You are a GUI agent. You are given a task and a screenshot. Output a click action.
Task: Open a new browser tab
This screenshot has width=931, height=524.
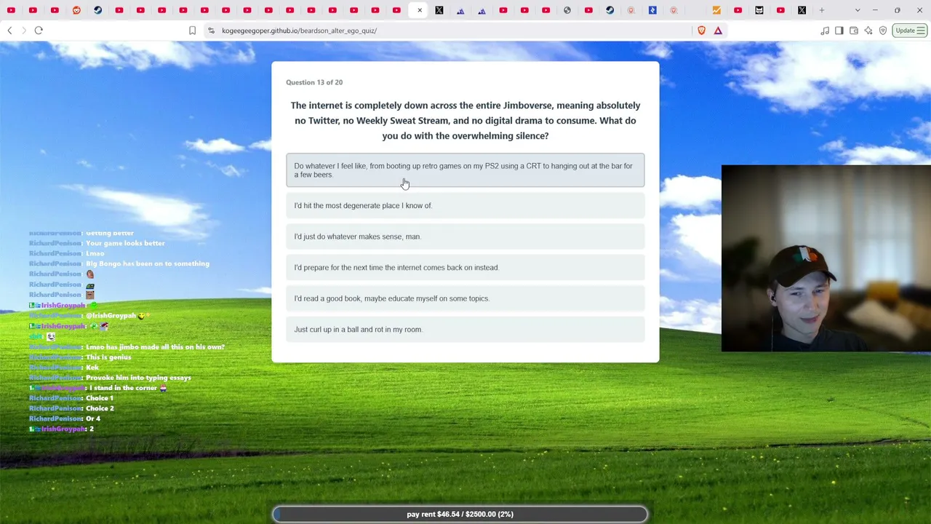pos(822,10)
